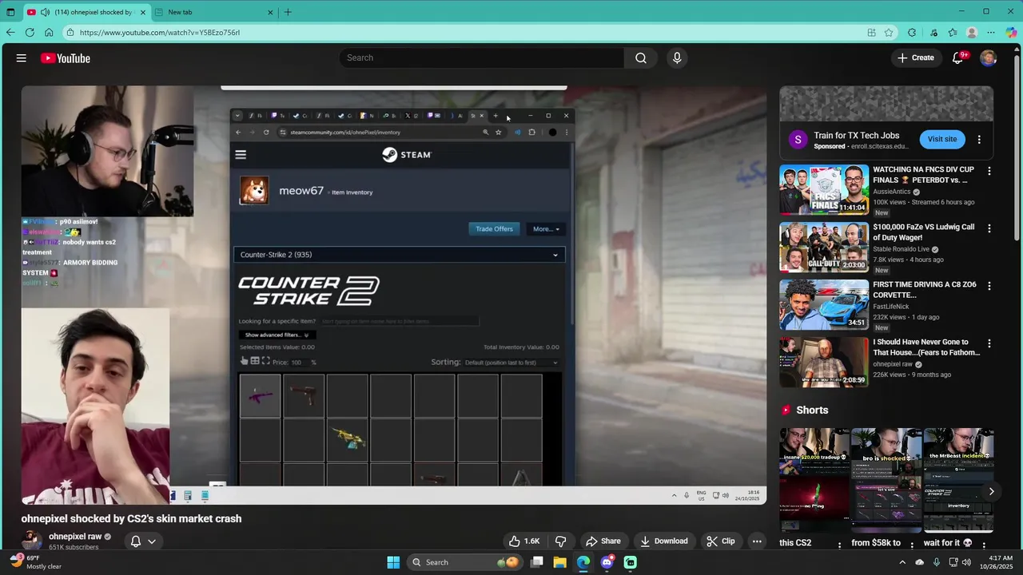Open ohnepixel raw channel avatar
The height and width of the screenshot is (575, 1023).
31,541
